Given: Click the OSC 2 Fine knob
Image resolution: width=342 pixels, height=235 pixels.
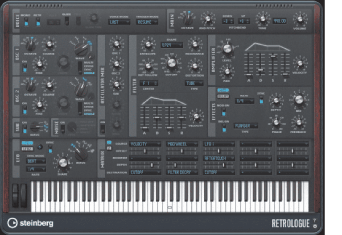Looking at the screenshot, I should point(40,105).
